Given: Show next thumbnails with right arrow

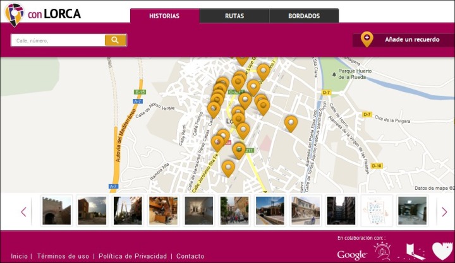Looking at the screenshot, I should 444,212.
